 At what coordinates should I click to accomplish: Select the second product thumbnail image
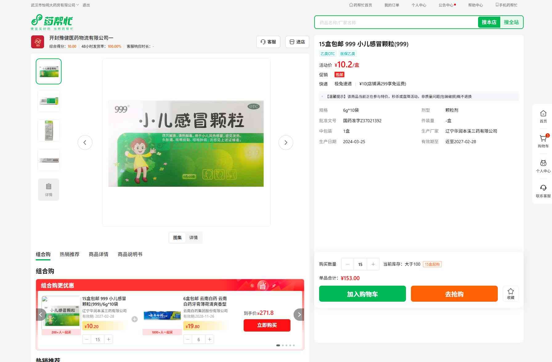(x=49, y=101)
